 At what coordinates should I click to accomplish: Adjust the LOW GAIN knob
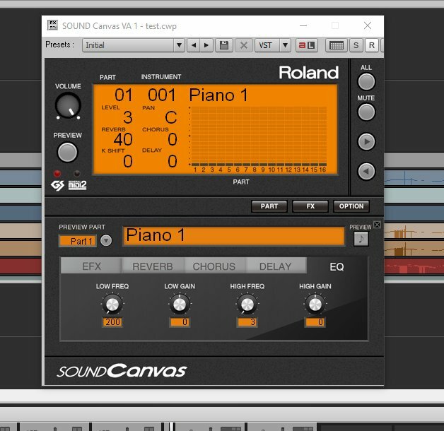[180, 305]
